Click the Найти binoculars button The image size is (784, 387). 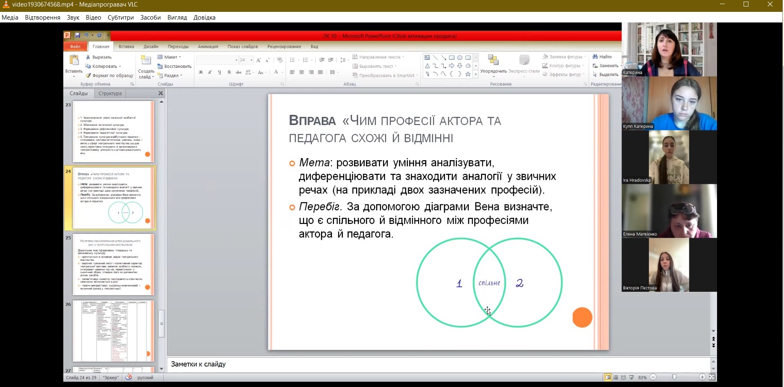[x=602, y=57]
